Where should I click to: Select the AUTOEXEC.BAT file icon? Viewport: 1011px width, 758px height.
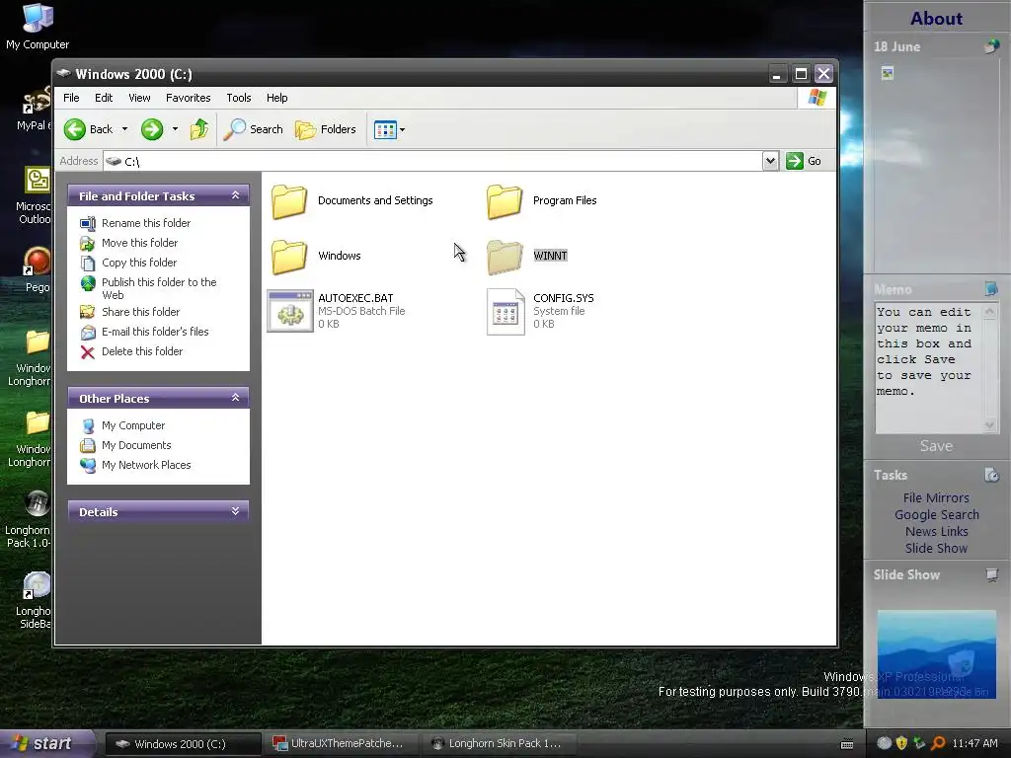pyautogui.click(x=290, y=311)
